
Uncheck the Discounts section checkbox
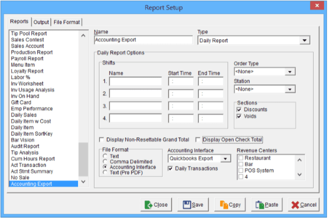coord(240,109)
